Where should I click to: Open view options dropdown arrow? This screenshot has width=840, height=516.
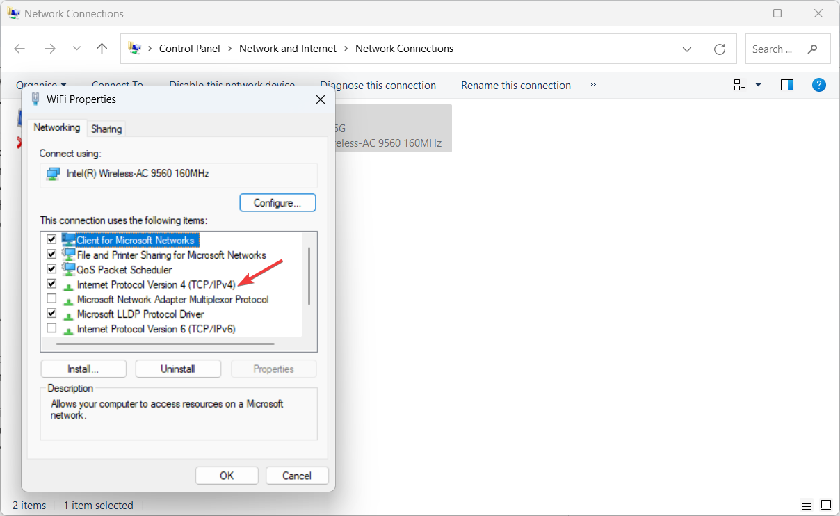pos(758,85)
